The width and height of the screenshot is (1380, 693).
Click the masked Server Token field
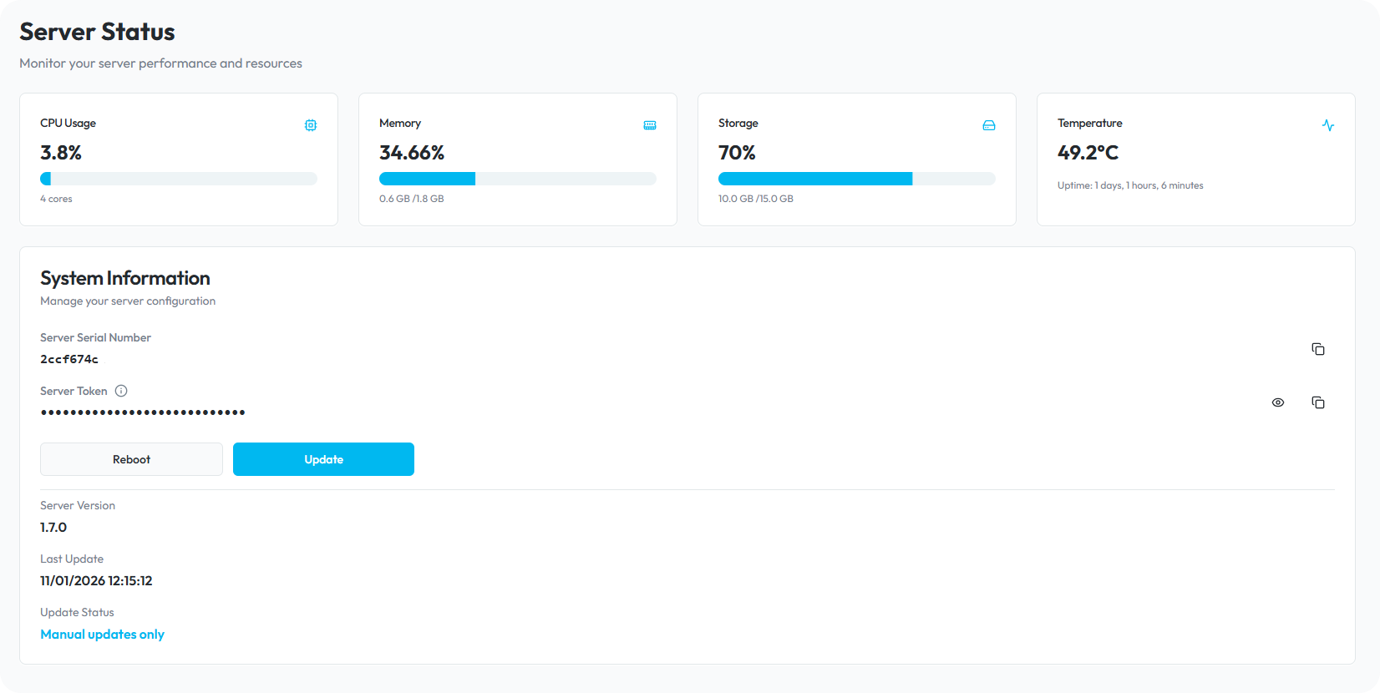coord(143,412)
